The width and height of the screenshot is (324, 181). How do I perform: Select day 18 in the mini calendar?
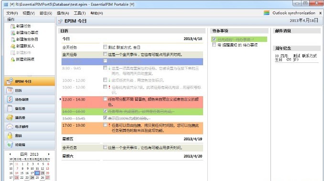[x=37, y=173]
